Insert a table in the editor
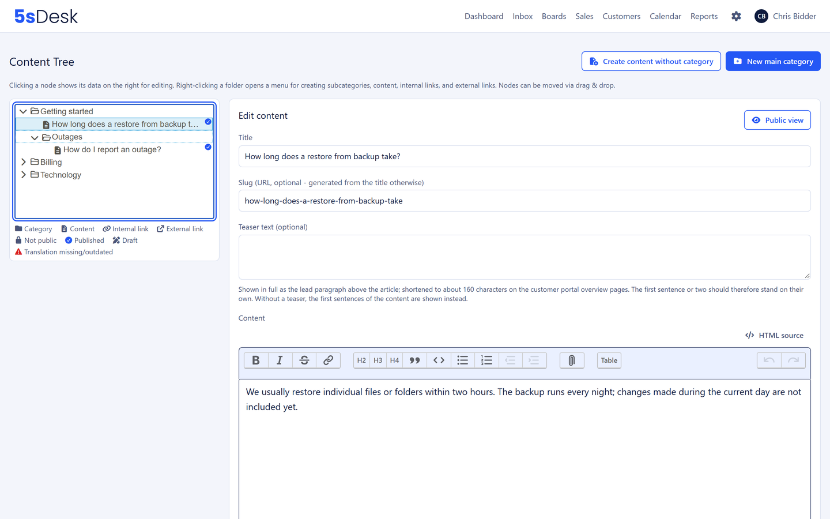830x519 pixels. pyautogui.click(x=609, y=360)
